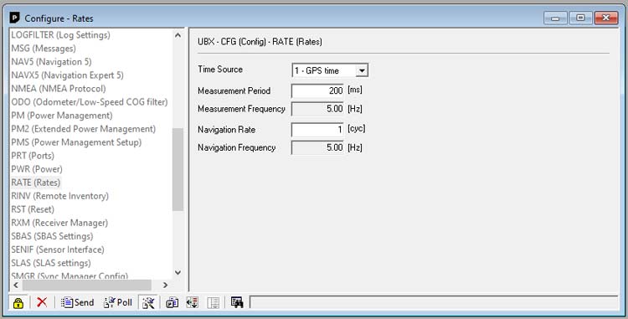Select RXM (Receiver Manager) entry
The image size is (628, 319).
[59, 223]
